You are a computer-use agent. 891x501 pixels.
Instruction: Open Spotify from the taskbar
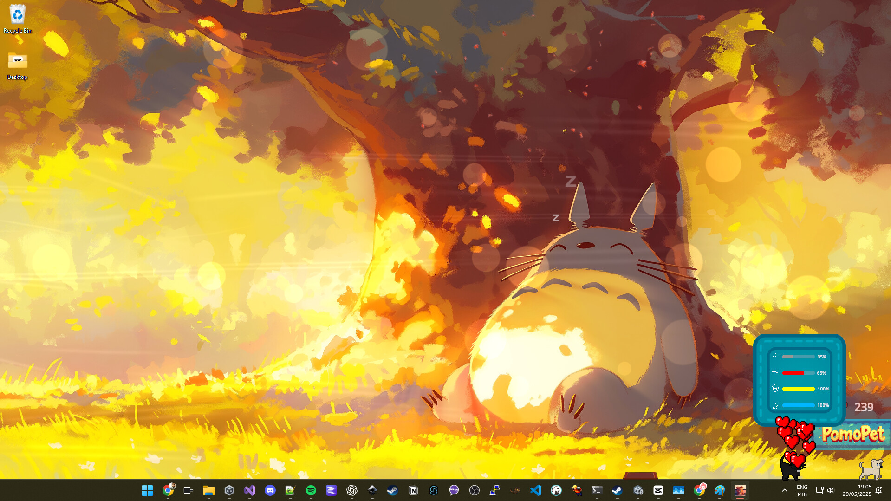coord(311,490)
